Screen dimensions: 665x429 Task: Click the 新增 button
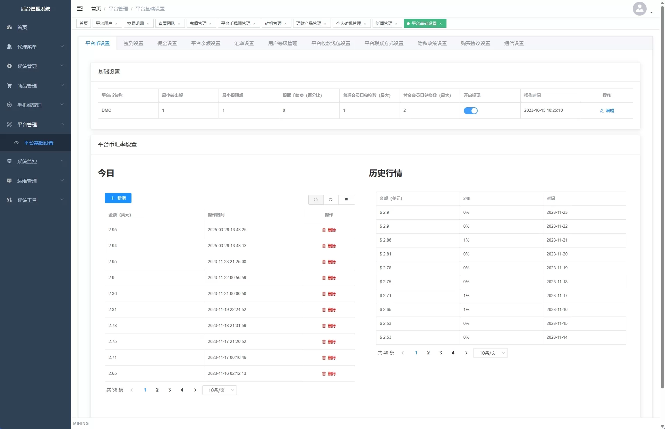click(x=118, y=198)
